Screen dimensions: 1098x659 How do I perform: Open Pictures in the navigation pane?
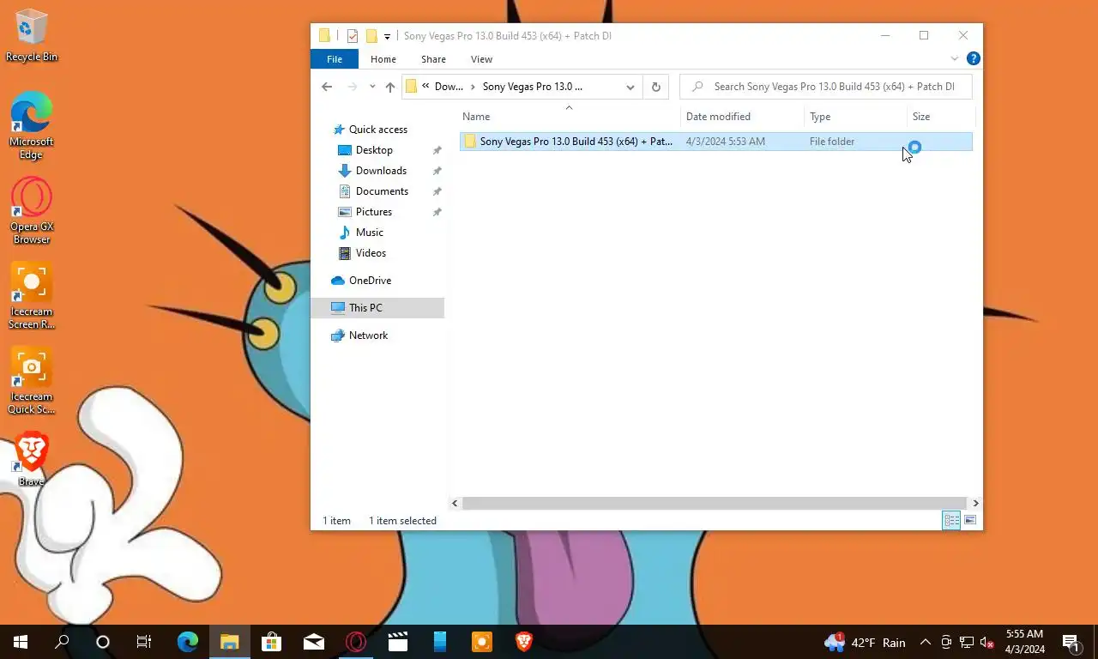pos(374,212)
